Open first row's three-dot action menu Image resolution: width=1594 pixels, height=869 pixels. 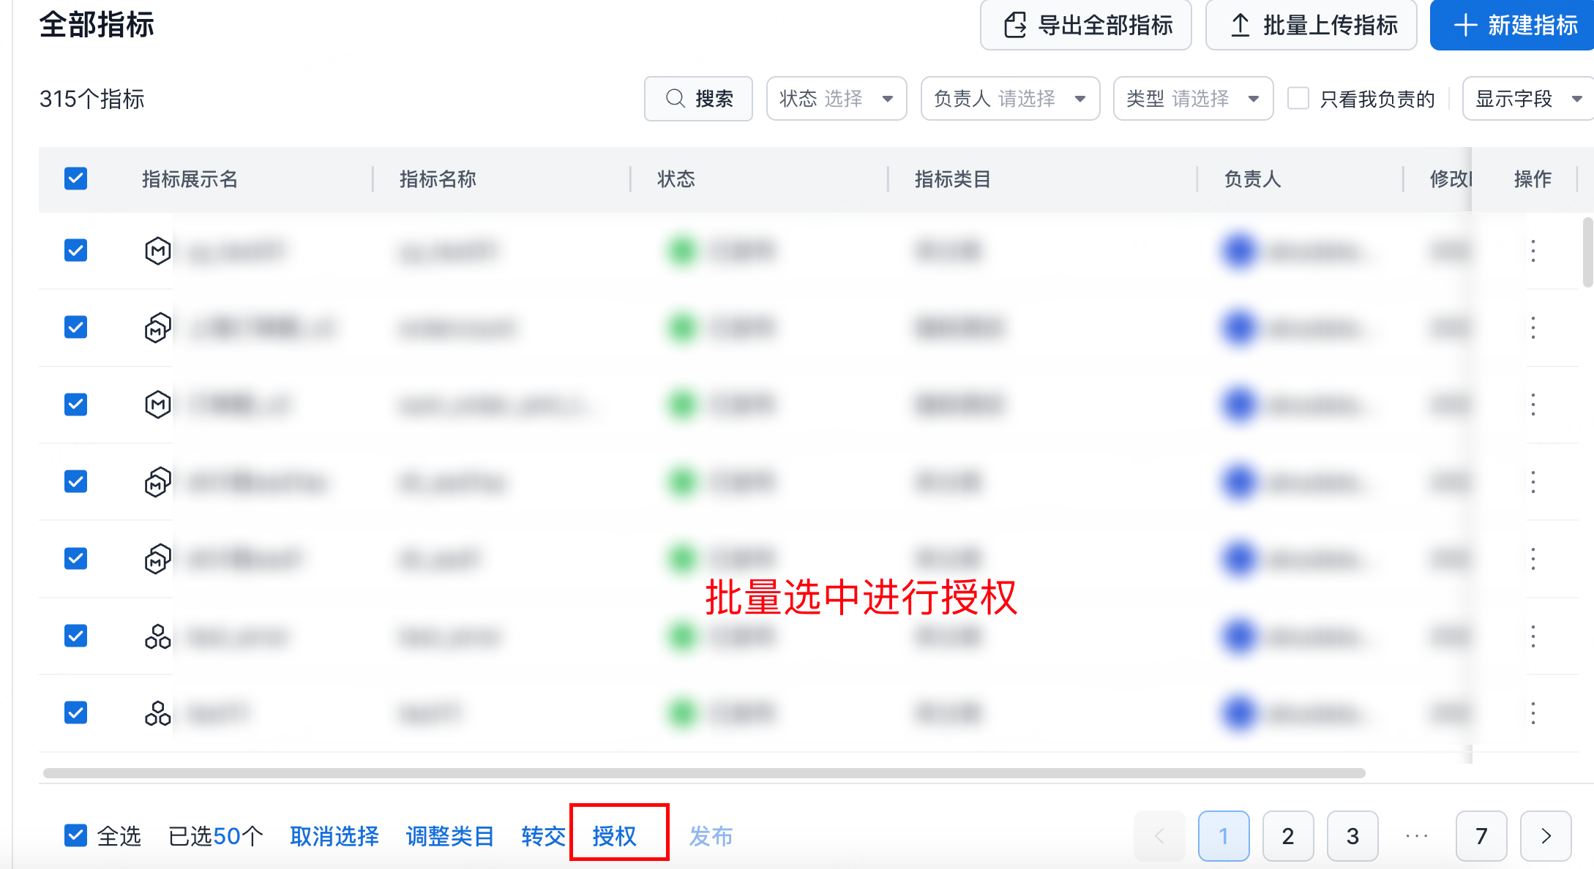pyautogui.click(x=1533, y=251)
